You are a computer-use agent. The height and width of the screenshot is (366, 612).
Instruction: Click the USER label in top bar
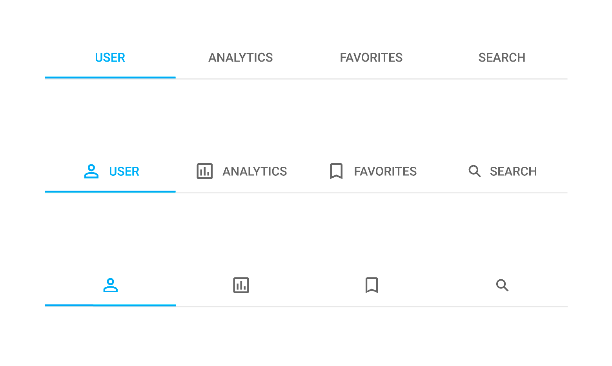tap(110, 57)
